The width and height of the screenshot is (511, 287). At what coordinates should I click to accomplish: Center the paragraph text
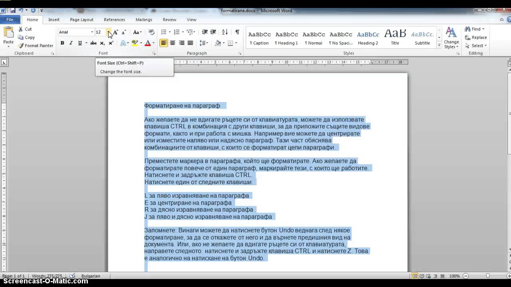click(172, 43)
